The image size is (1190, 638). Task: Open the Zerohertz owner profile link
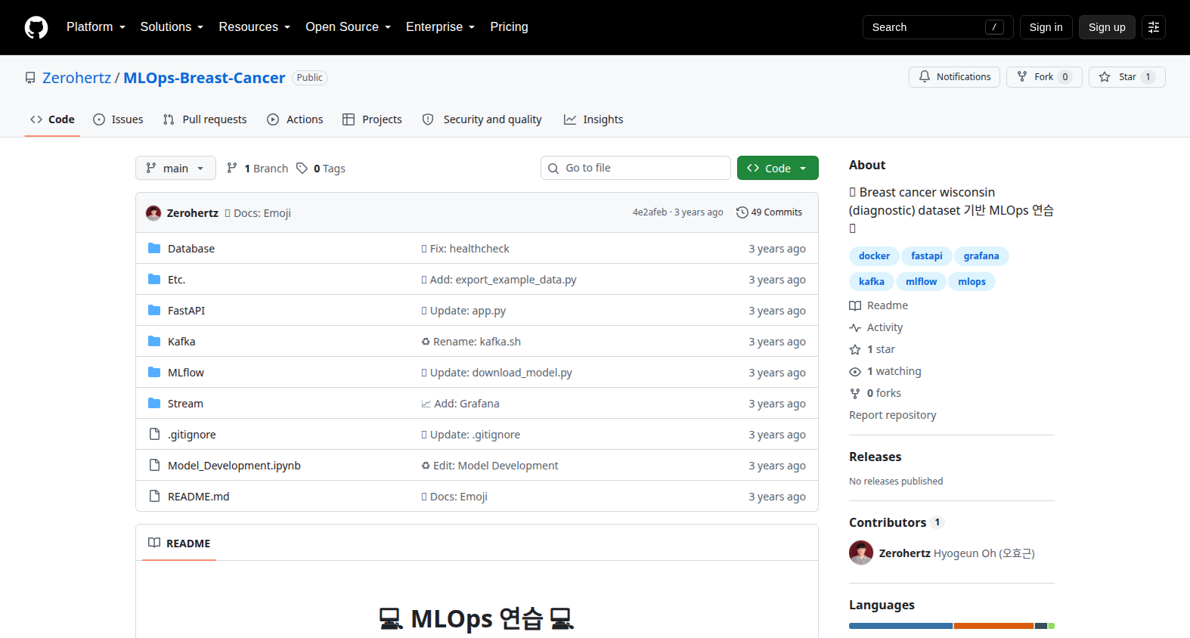click(76, 78)
